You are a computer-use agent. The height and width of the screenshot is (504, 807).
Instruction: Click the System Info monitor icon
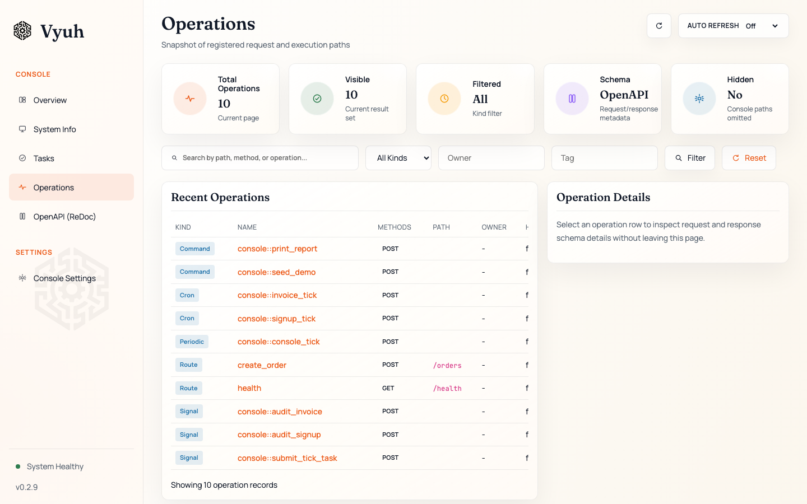click(x=22, y=129)
